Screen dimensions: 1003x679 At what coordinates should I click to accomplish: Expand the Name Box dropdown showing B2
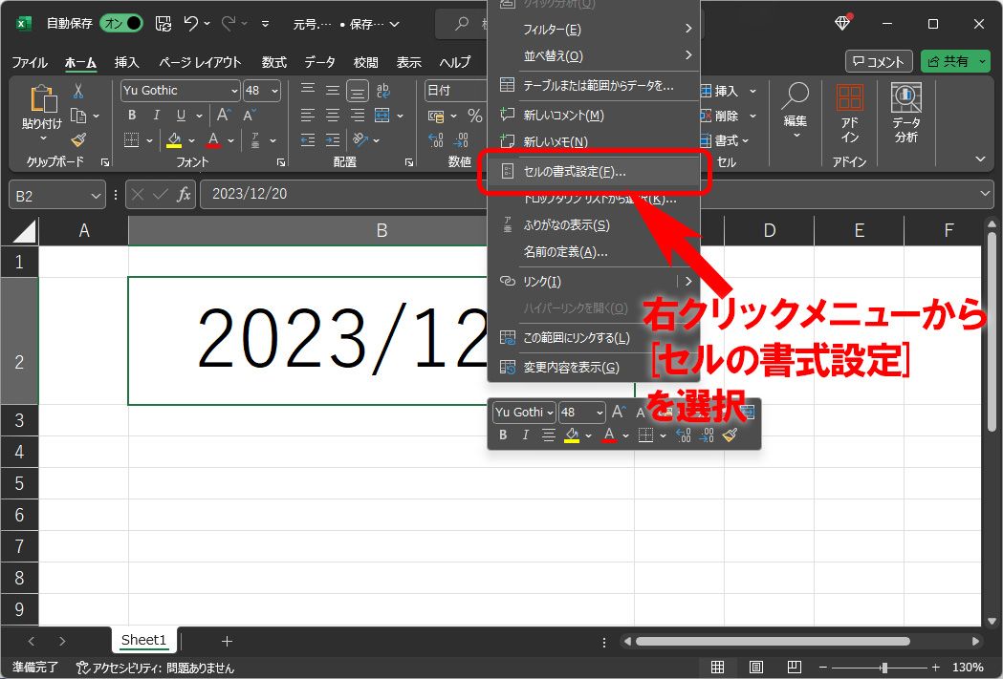pyautogui.click(x=97, y=195)
